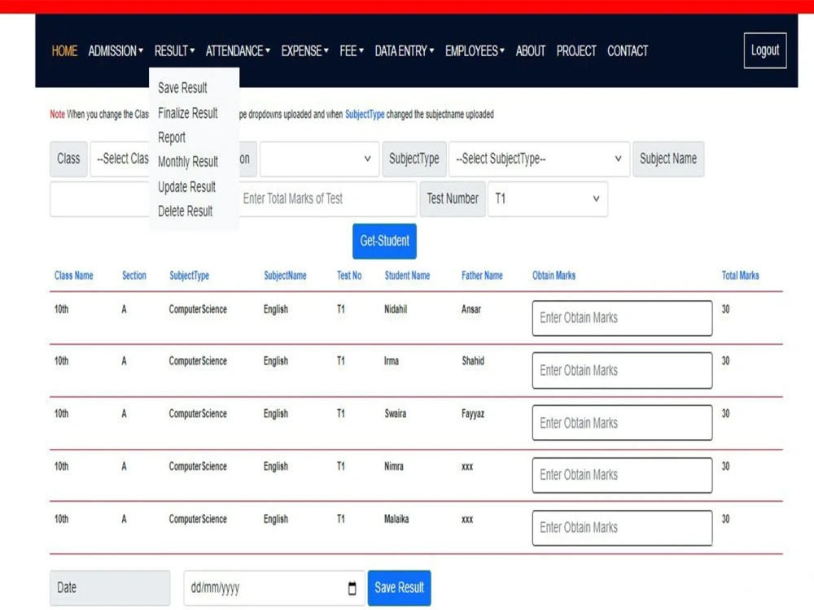Click the Test Number label

coord(453,198)
